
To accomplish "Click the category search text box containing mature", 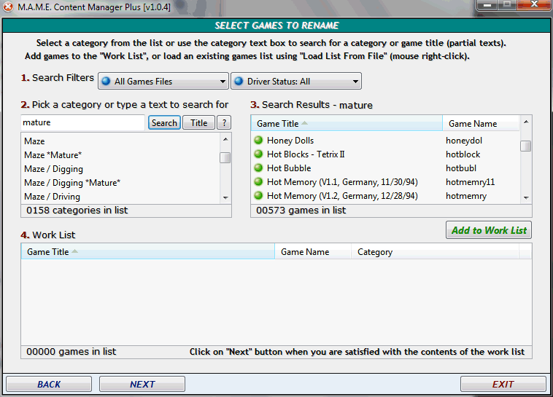I will 83,122.
